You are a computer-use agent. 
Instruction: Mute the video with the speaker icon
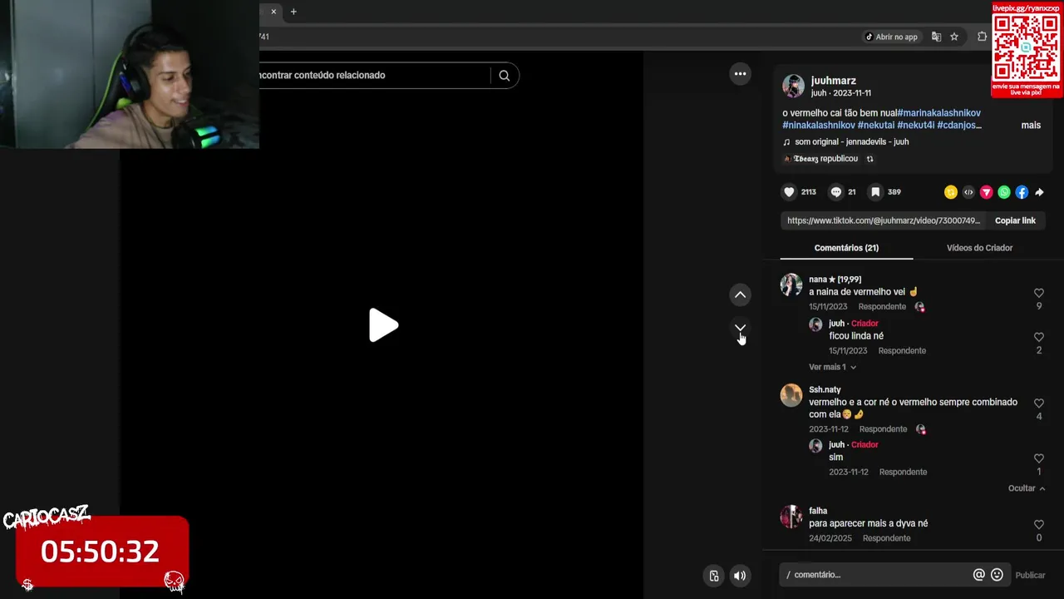coord(740,576)
